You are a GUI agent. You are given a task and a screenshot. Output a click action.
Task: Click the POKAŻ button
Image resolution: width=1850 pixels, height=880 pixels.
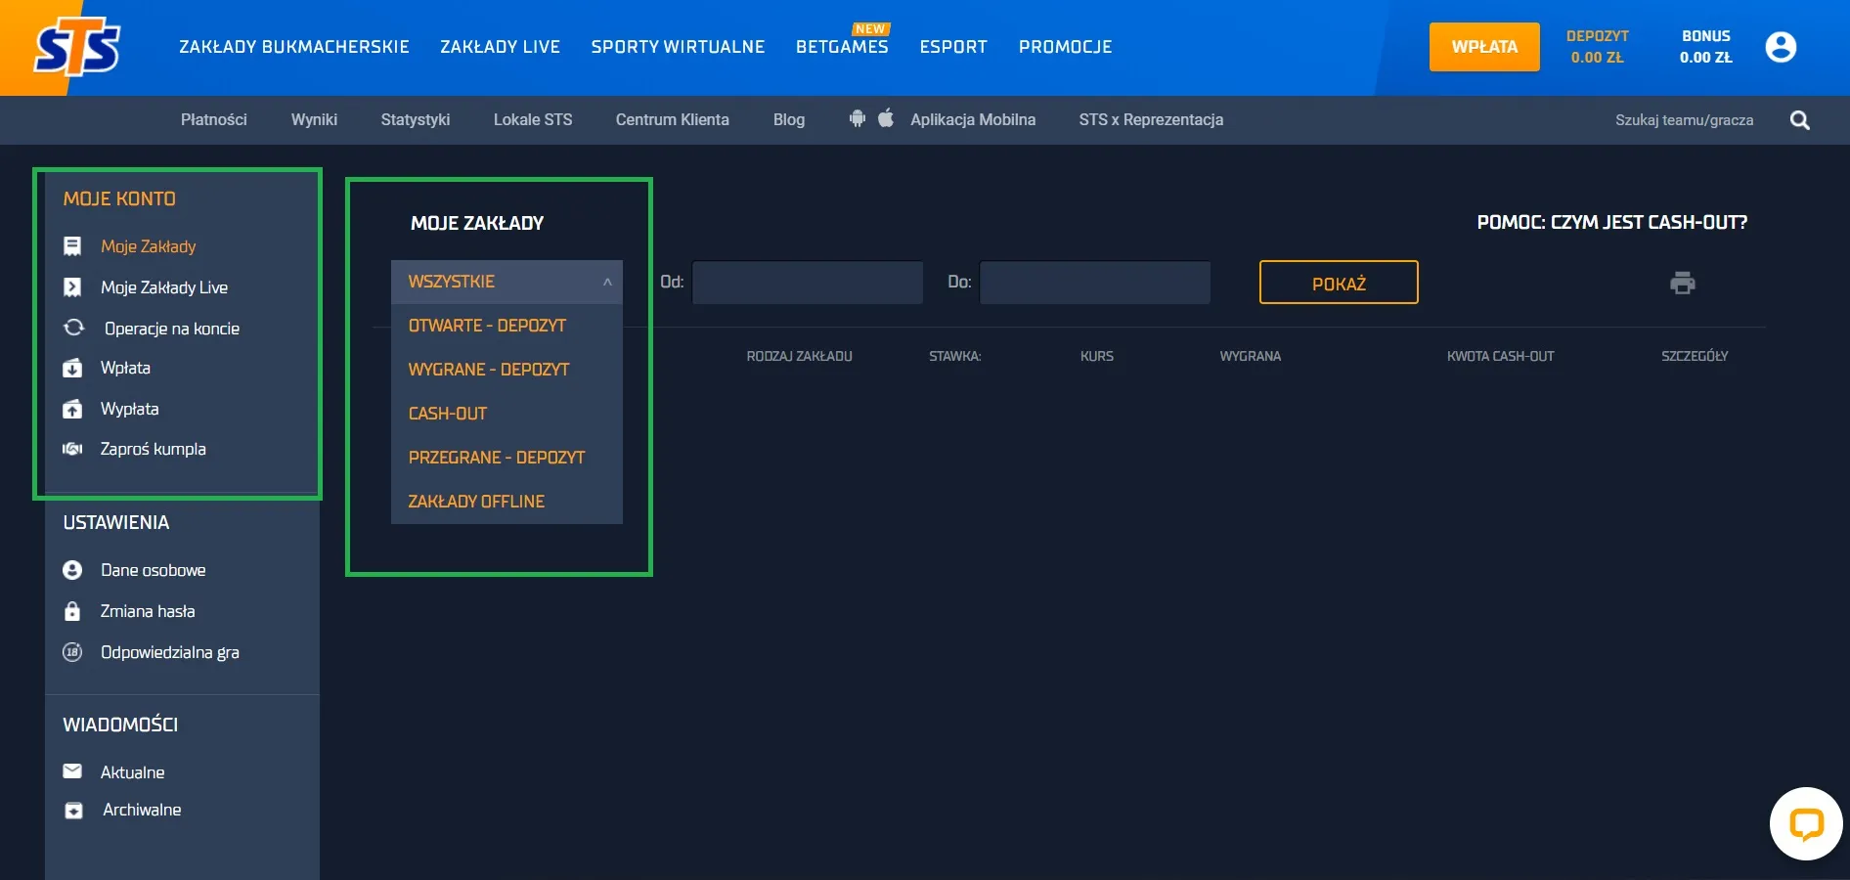coord(1339,283)
